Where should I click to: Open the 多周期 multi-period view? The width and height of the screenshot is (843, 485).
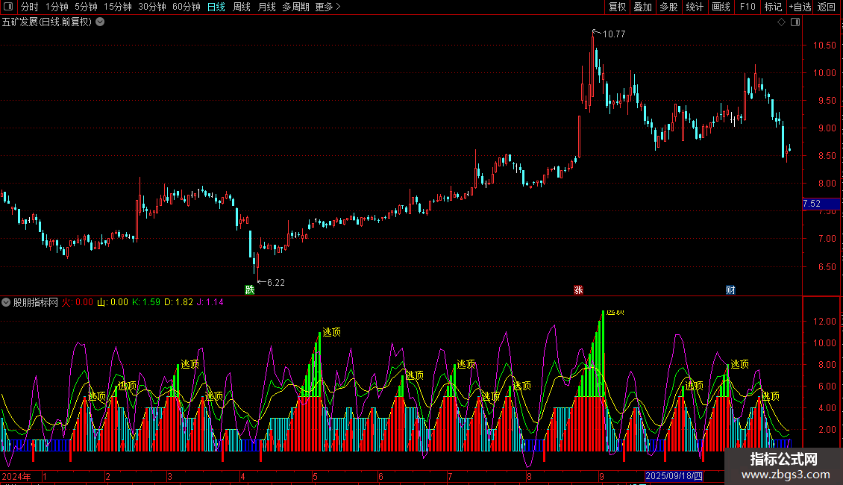click(x=295, y=7)
